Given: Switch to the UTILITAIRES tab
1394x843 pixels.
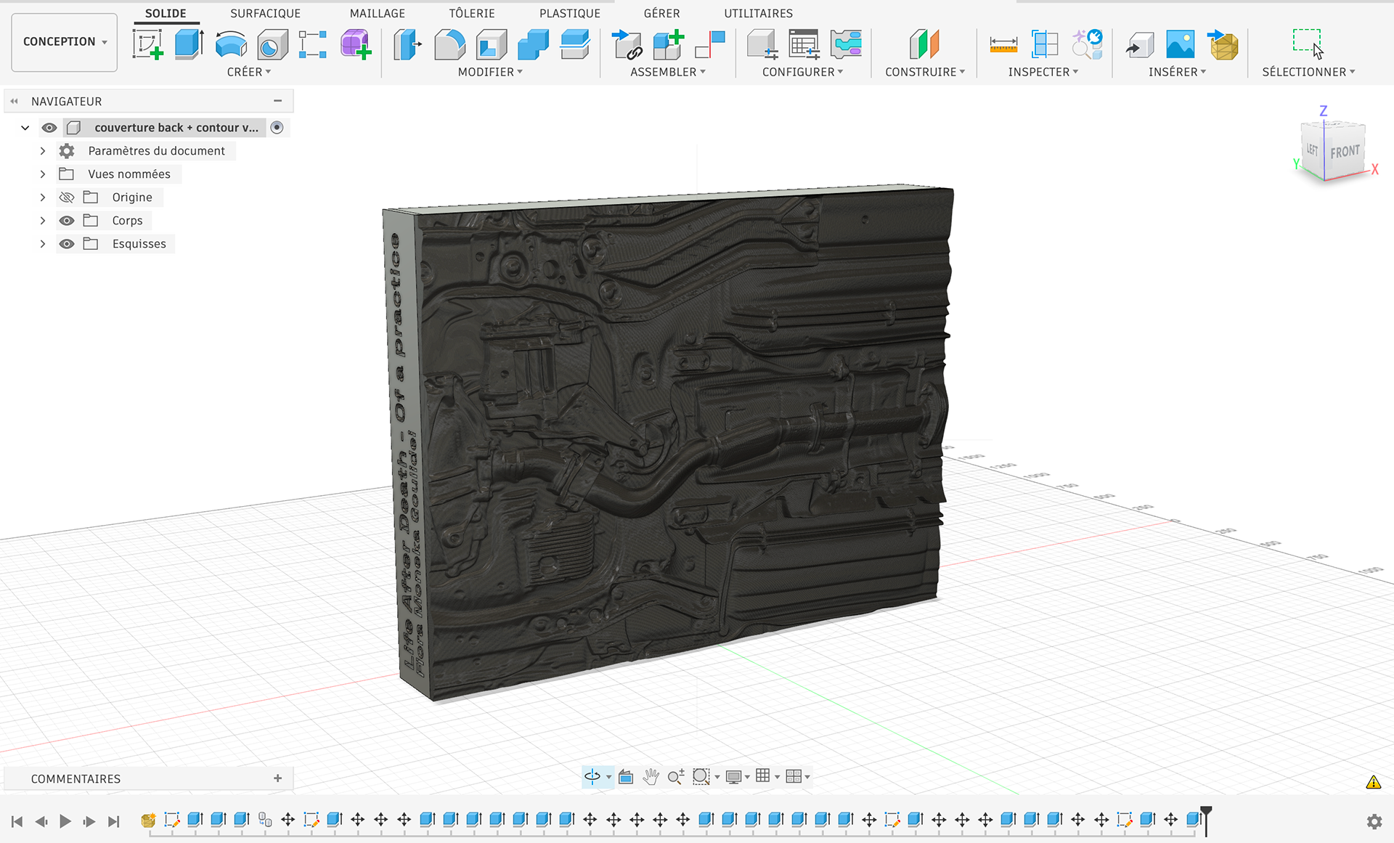Looking at the screenshot, I should (x=759, y=13).
